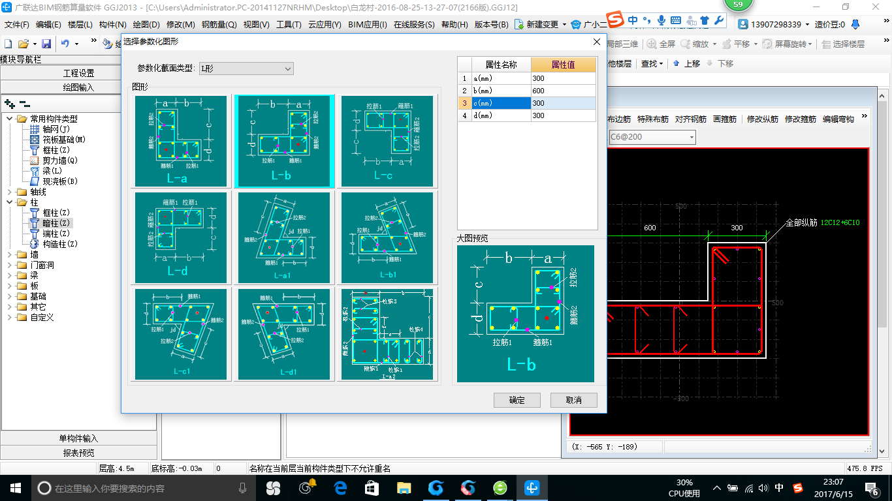Click the 广小二 assistant icon
Viewport: 892px width, 501px height.
click(x=576, y=24)
